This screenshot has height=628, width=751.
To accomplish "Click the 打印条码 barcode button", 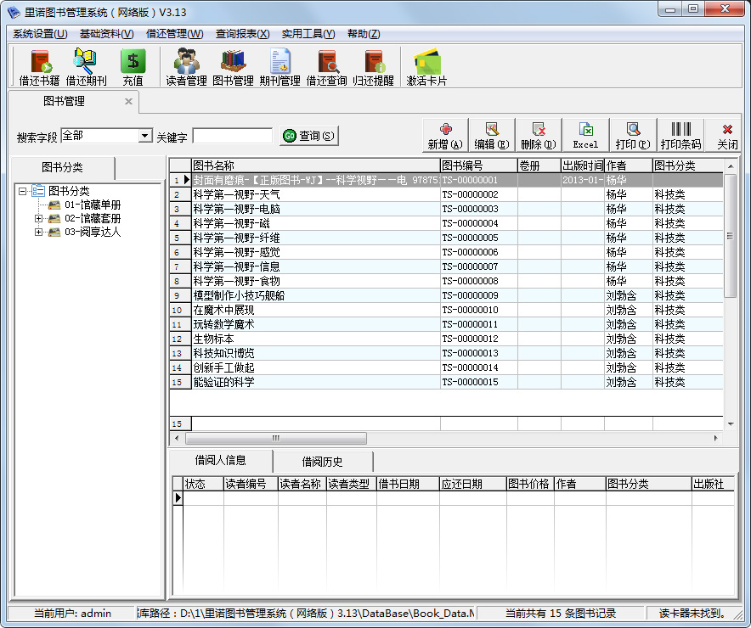I will 680,135.
